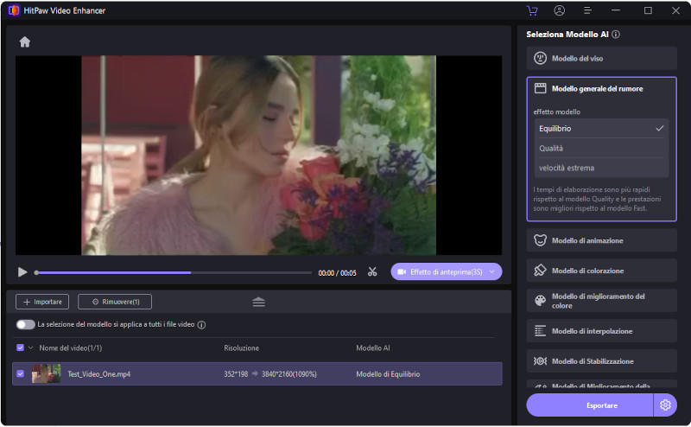Viewport: 691px width, 427px height.
Task: Select the Modello di interpolazione icon
Action: 540,331
